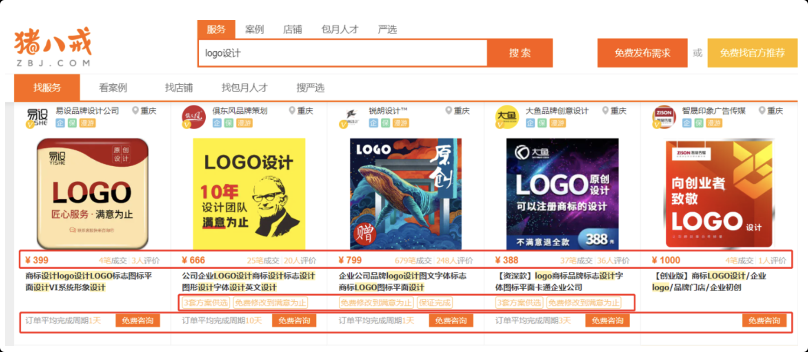Click the 企 badge under 易设品牌设计公司
Screen dimensions: 808x352
pyautogui.click(x=60, y=123)
